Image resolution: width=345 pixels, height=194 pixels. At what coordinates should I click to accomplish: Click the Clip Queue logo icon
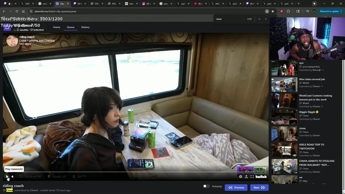[7, 27]
